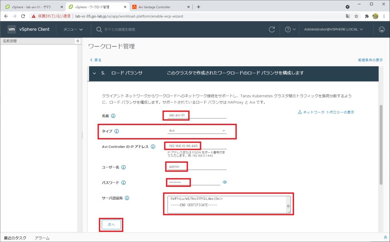Collapse section 5 ロード バランサ via its chevron
Viewport: 390px width, 242px height.
[94, 74]
